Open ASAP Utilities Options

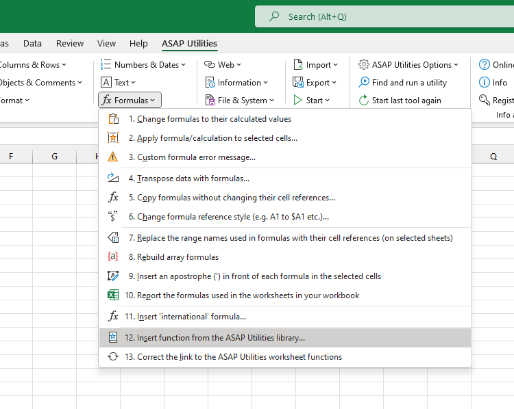[408, 65]
